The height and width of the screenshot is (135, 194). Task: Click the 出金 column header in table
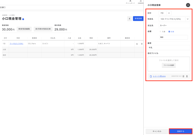80,38
